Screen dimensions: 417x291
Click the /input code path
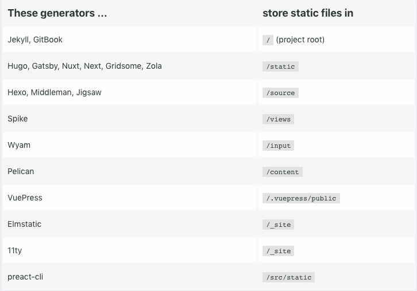coord(279,145)
